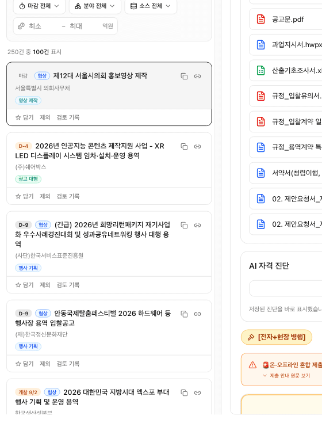
Task: Click the 개찰 9/2 badge
Action: pyautogui.click(x=28, y=392)
